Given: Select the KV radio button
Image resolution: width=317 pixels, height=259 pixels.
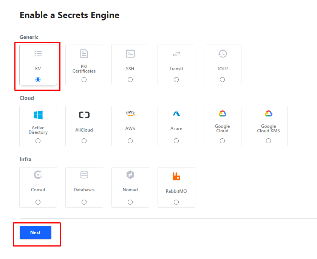Looking at the screenshot, I should coord(38,80).
